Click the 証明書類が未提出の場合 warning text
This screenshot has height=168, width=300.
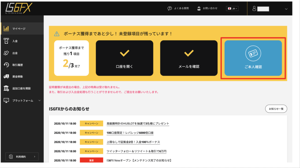coord(85,87)
